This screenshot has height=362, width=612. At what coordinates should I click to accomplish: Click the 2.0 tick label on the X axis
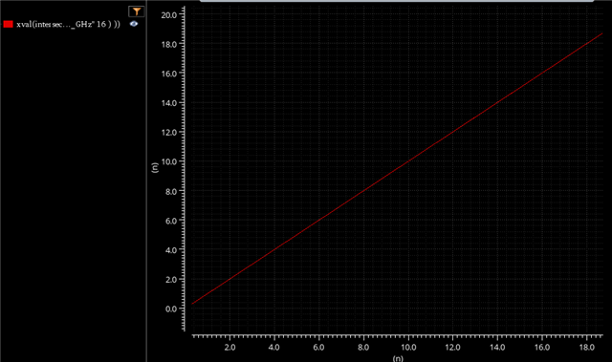(x=229, y=347)
